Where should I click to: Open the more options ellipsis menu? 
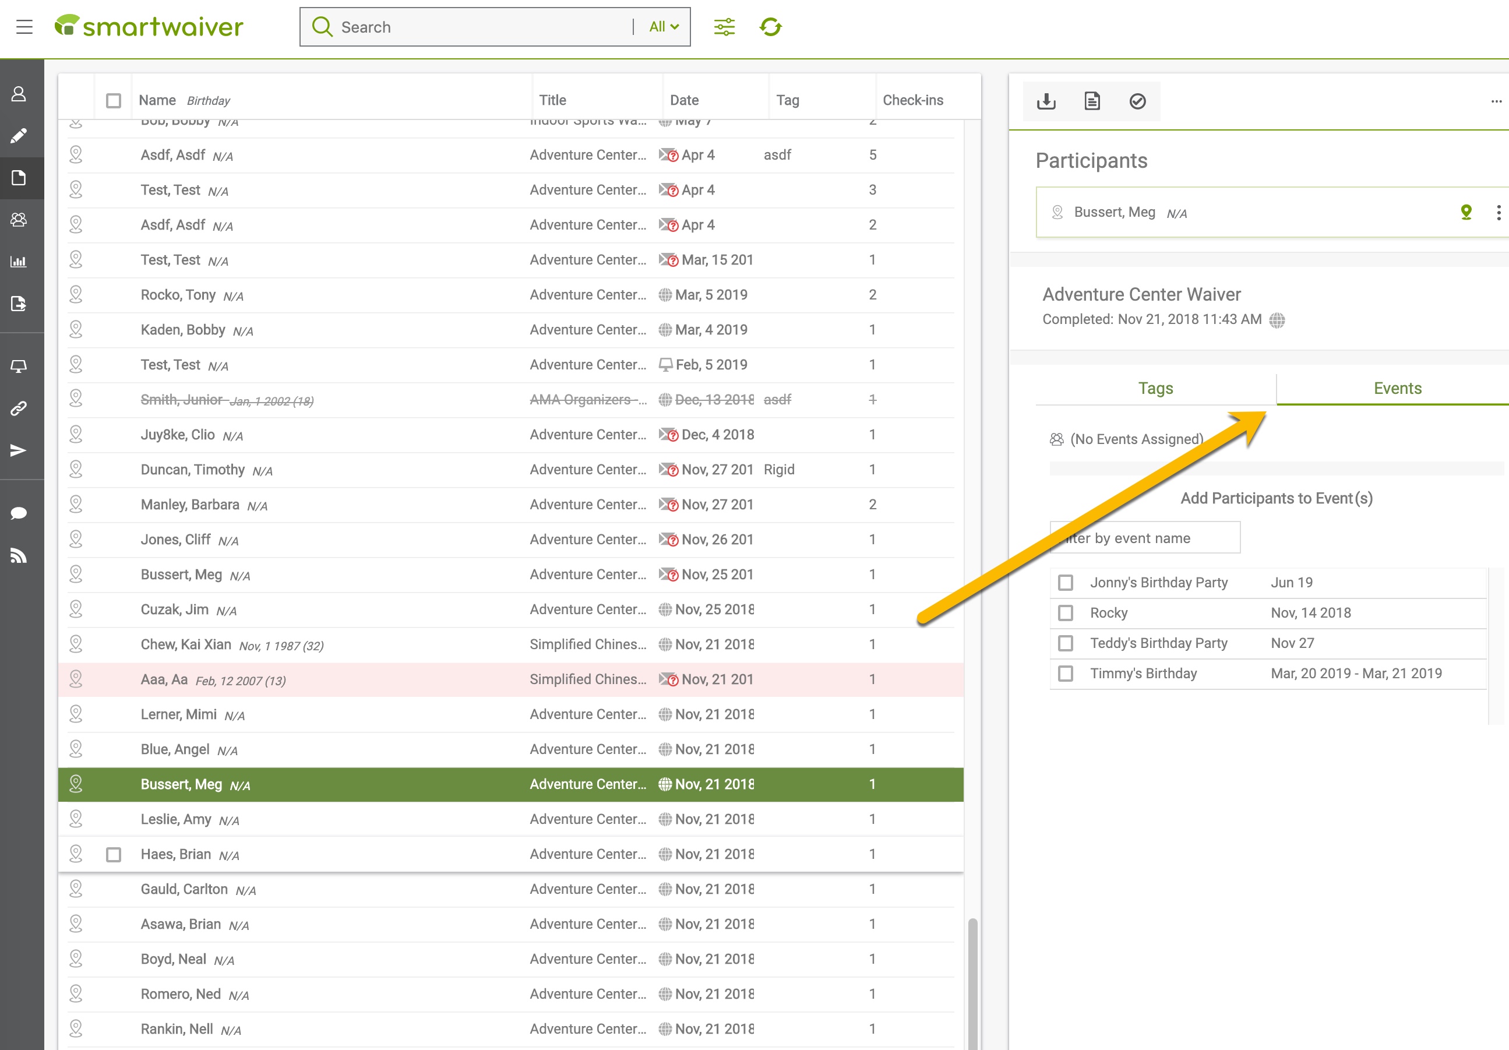pyautogui.click(x=1497, y=101)
